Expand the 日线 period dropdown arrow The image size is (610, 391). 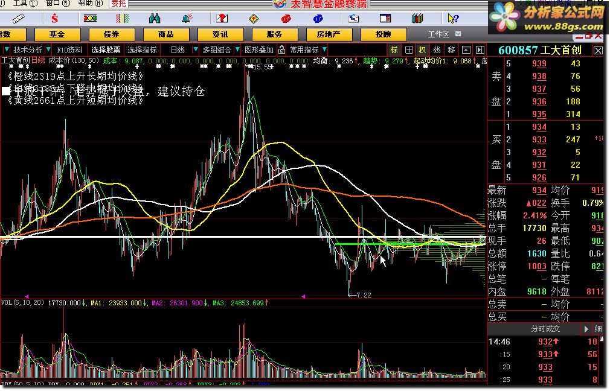point(196,49)
